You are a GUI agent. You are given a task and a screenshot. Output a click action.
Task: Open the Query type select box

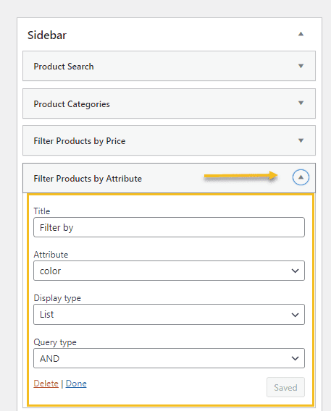(169, 358)
